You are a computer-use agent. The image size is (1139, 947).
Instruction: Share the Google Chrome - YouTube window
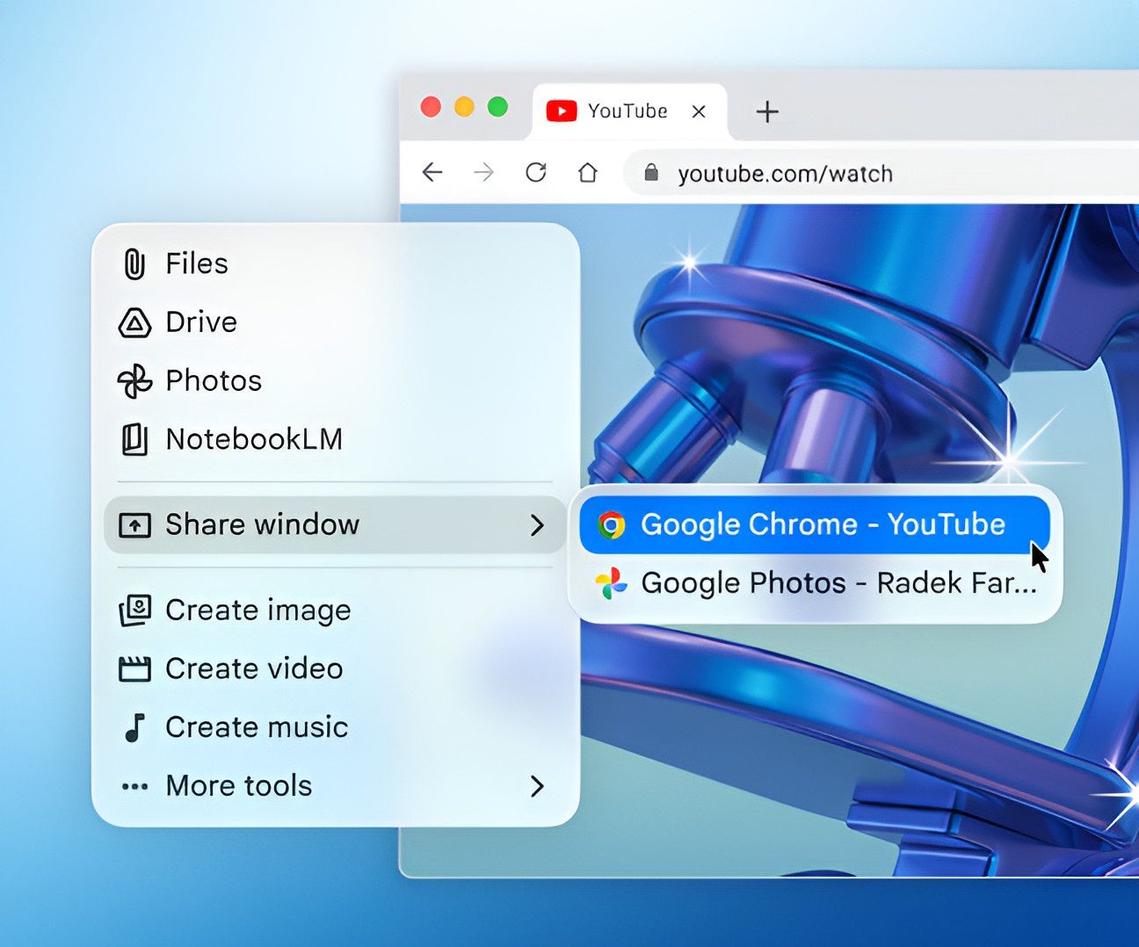(815, 525)
